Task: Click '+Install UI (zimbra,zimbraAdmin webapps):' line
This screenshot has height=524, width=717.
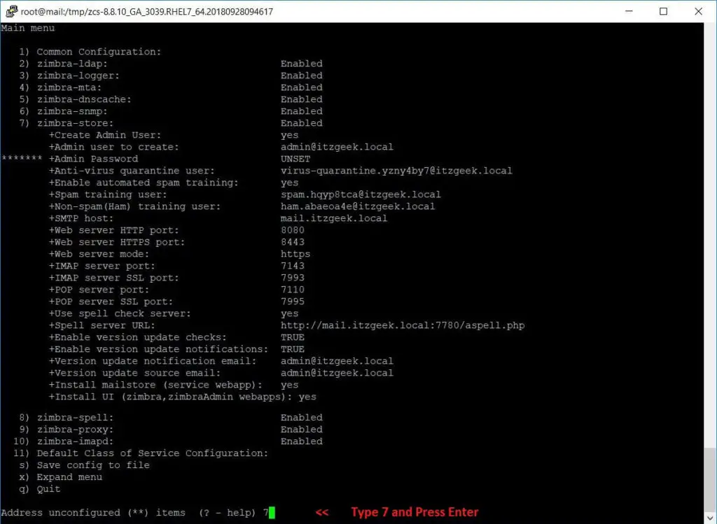Action: click(183, 397)
